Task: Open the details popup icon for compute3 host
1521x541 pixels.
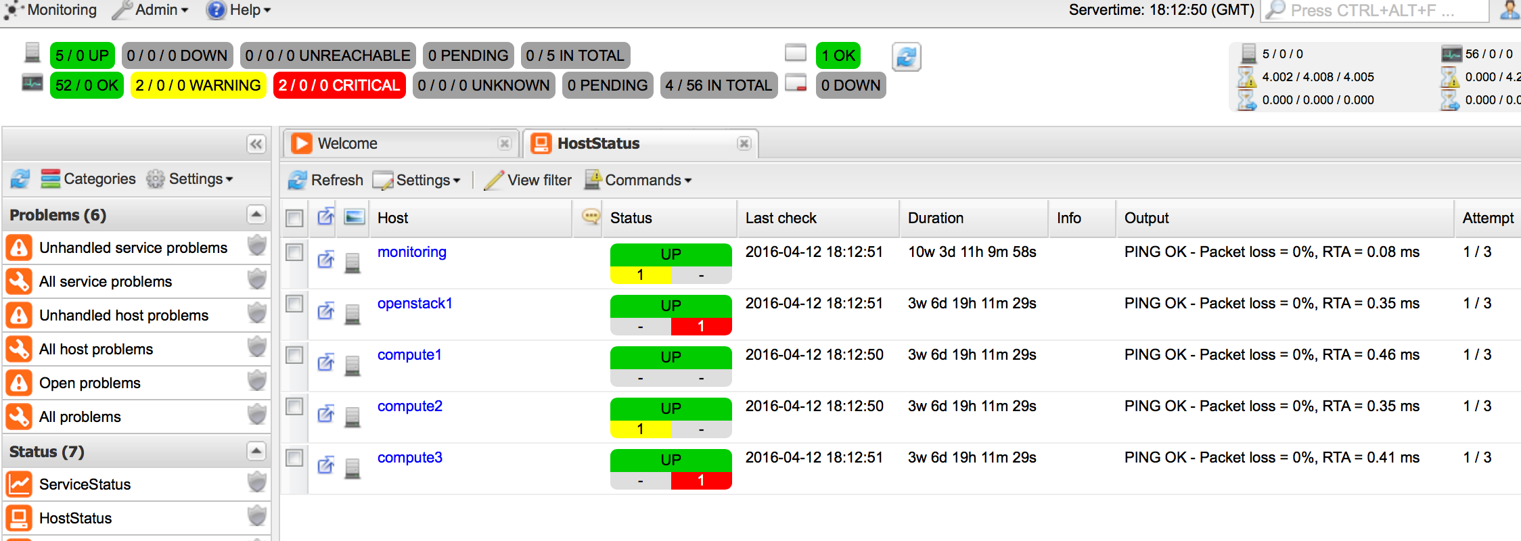Action: coord(325,465)
